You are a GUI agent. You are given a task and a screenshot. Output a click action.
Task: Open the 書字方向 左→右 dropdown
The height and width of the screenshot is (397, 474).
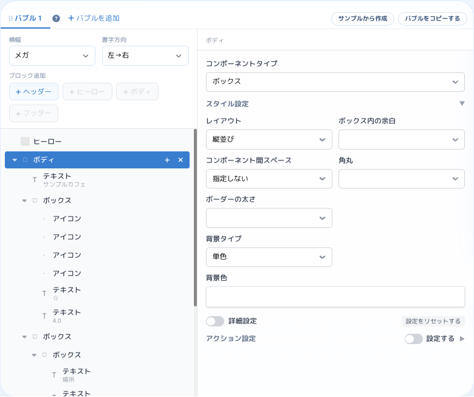pyautogui.click(x=145, y=56)
